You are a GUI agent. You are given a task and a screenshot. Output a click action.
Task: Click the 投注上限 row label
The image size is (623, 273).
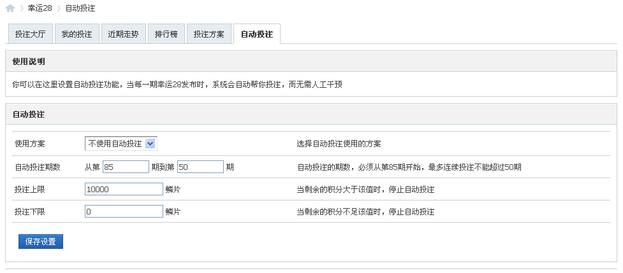pos(30,189)
